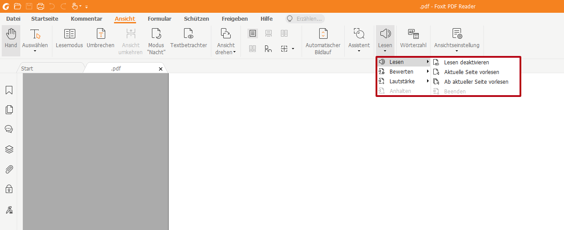Screen dimensions: 564x230
Task: Select continuous facing view layout icon
Action: [253, 48]
